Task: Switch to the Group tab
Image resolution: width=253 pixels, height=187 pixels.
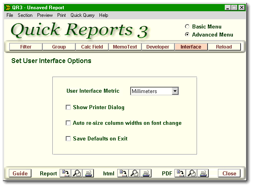Action: 59,47
